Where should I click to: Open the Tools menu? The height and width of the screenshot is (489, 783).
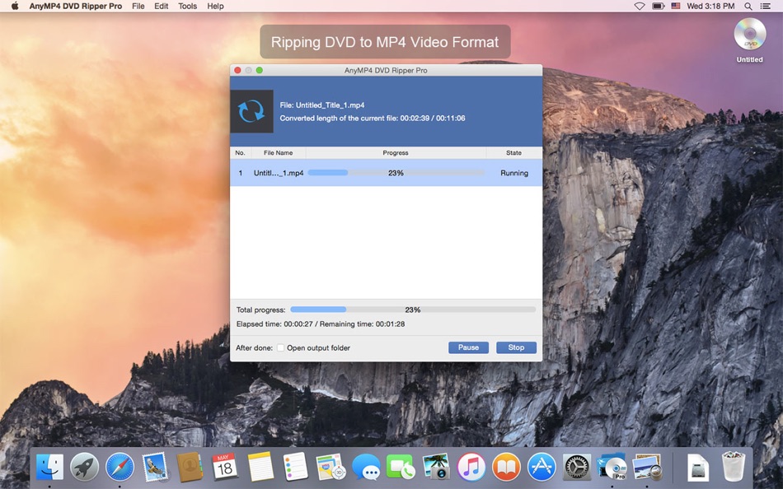(187, 6)
